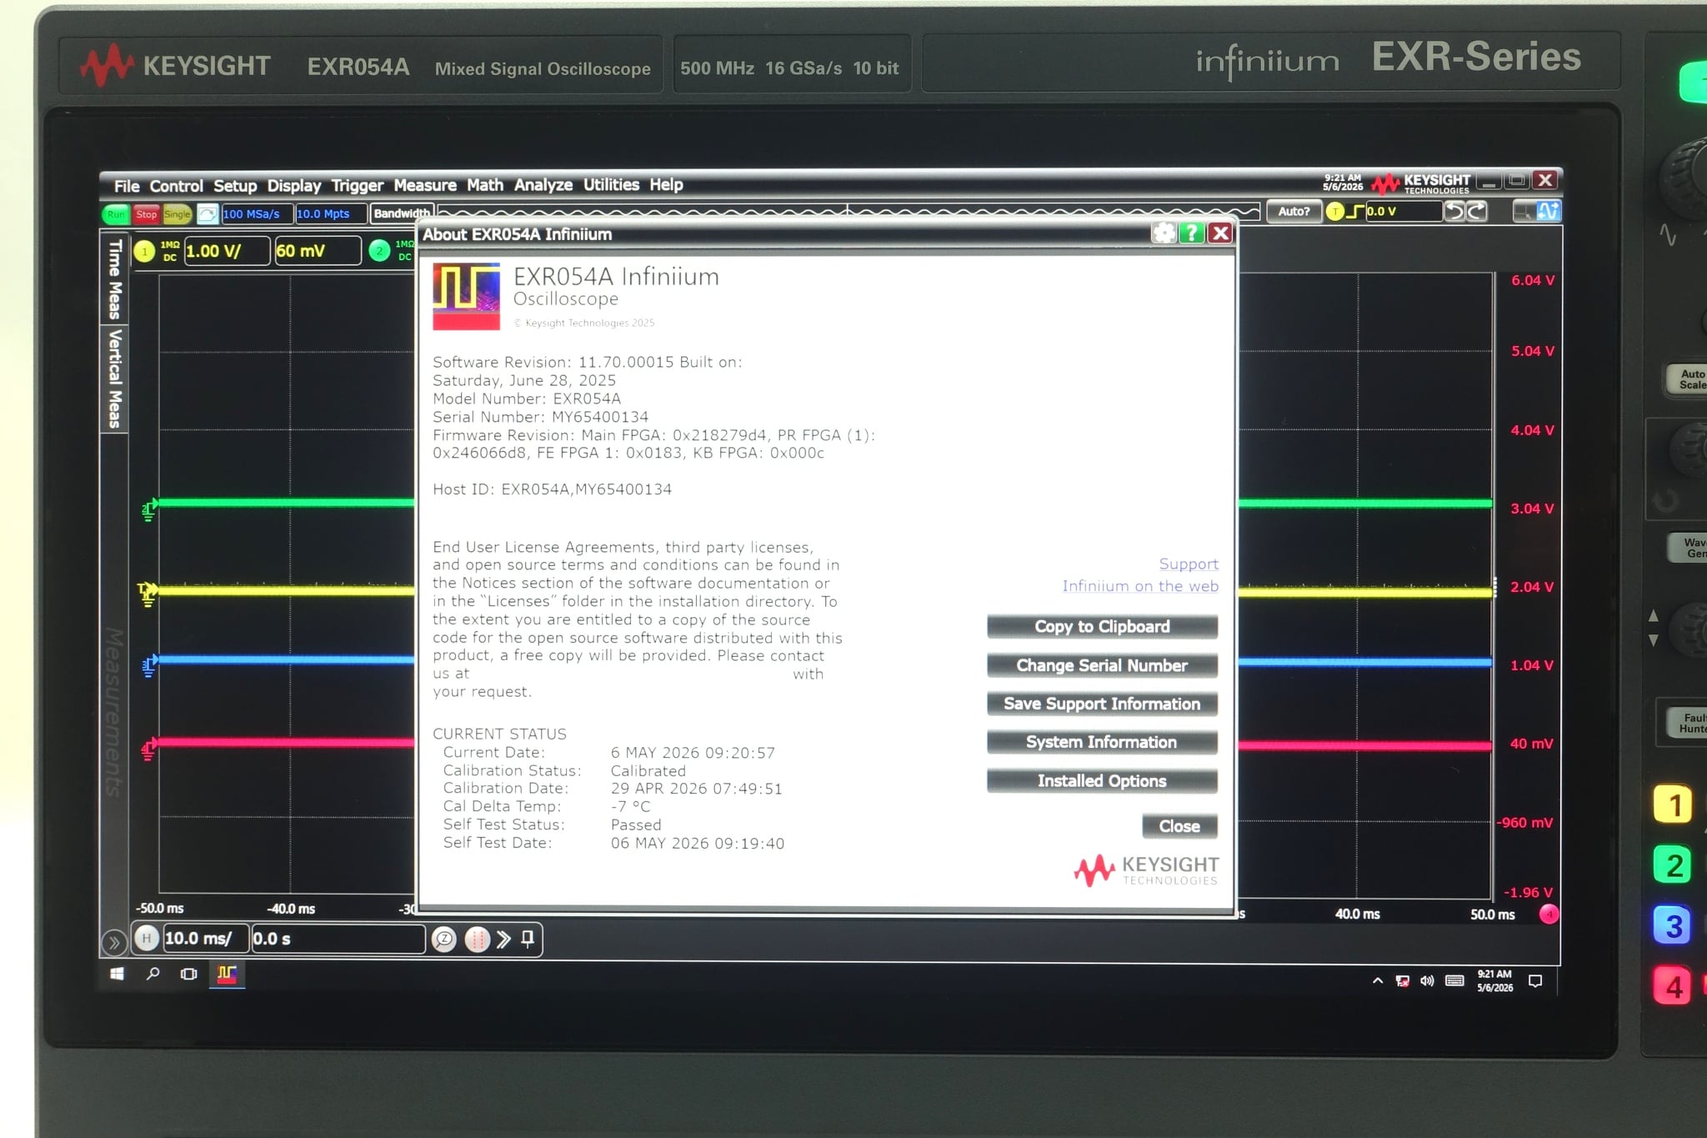
Task: Click the yellow trigger source T icon
Action: [x=1334, y=212]
